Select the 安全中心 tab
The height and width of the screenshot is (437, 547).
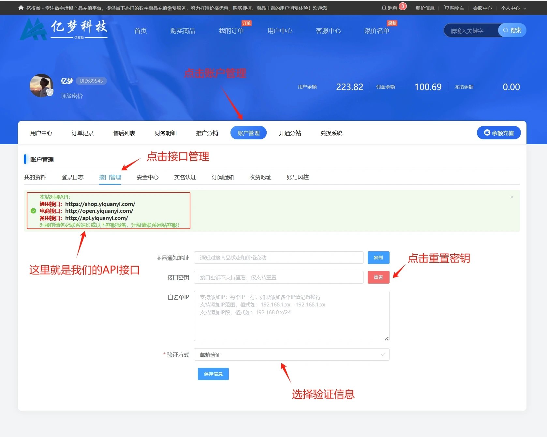(x=147, y=177)
